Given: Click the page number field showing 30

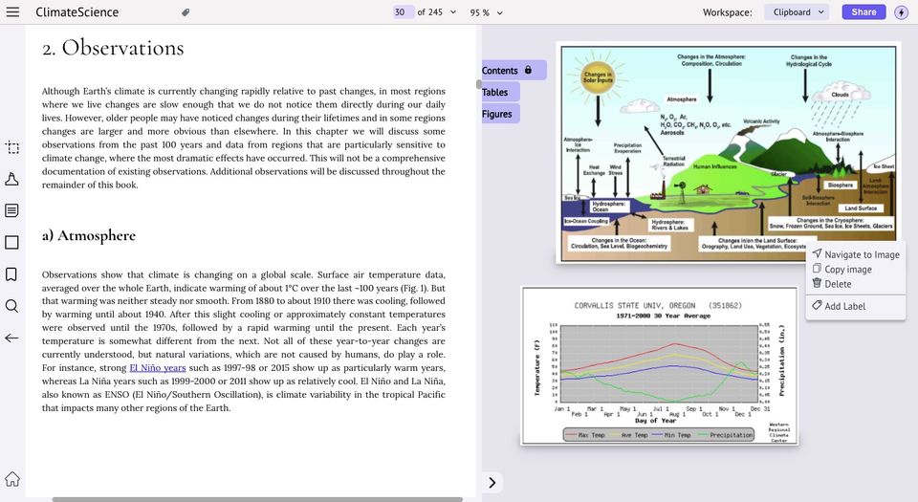Looking at the screenshot, I should tap(403, 12).
